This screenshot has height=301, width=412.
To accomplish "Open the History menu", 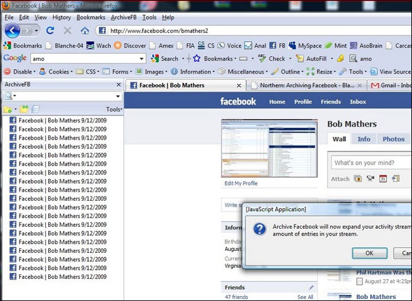I will [x=61, y=17].
